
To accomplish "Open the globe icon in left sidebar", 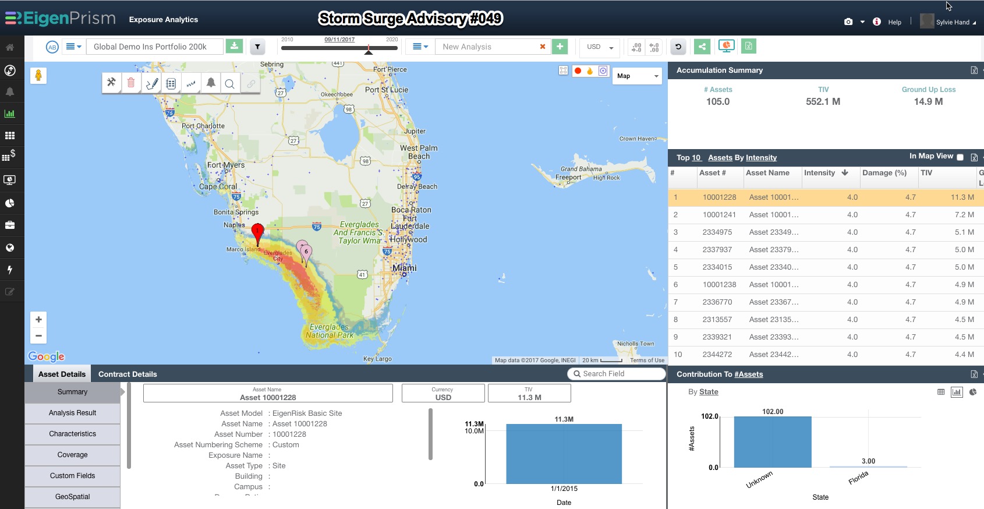I will tap(10, 248).
